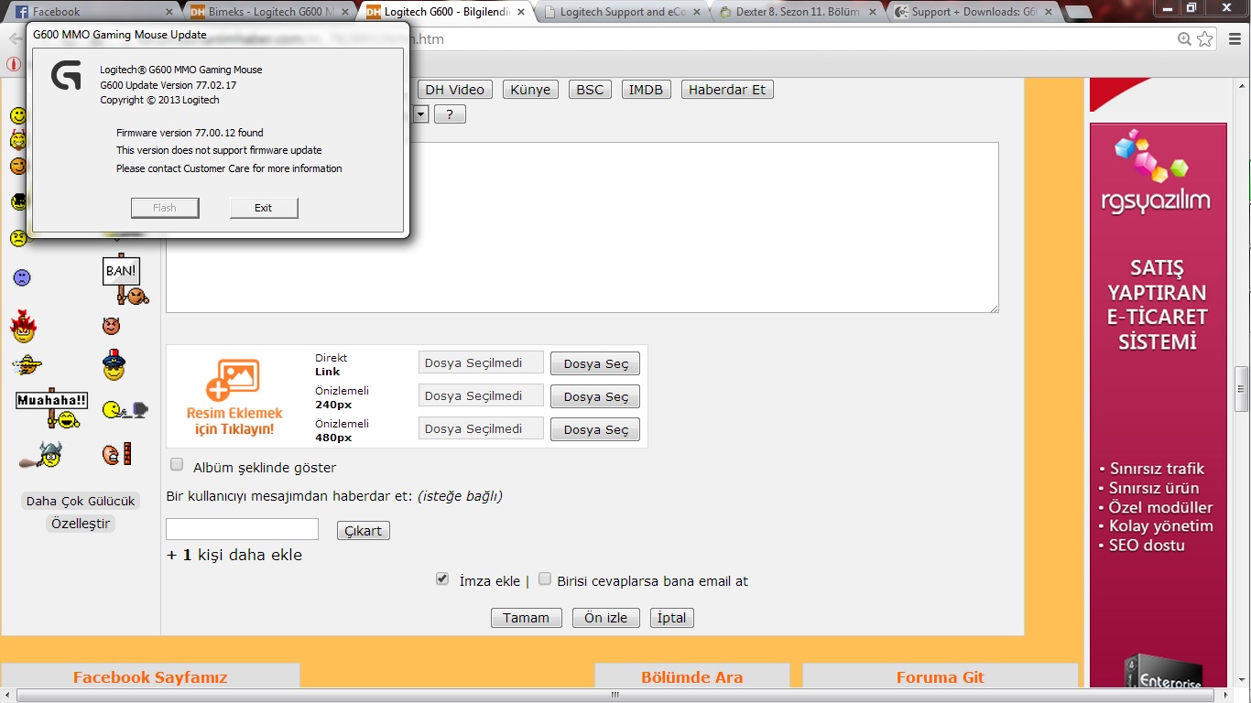The image size is (1251, 703).
Task: Insert the smiley wearing a black hat
Action: point(17,201)
